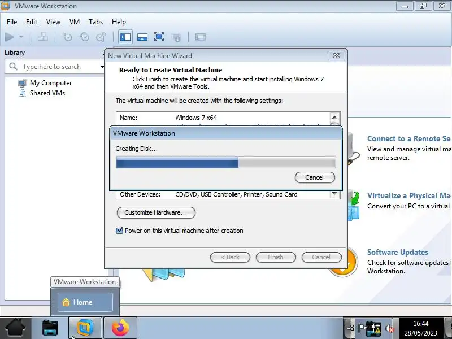Open the Tabs menu
This screenshot has width=452, height=339.
pyautogui.click(x=95, y=22)
